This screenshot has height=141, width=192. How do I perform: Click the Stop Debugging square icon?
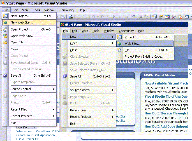click(x=127, y=17)
